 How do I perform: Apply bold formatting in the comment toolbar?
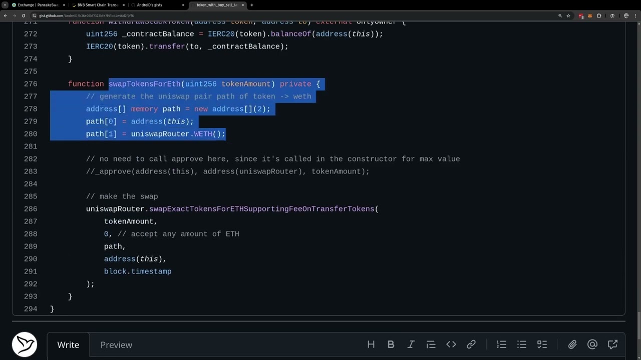(x=391, y=344)
